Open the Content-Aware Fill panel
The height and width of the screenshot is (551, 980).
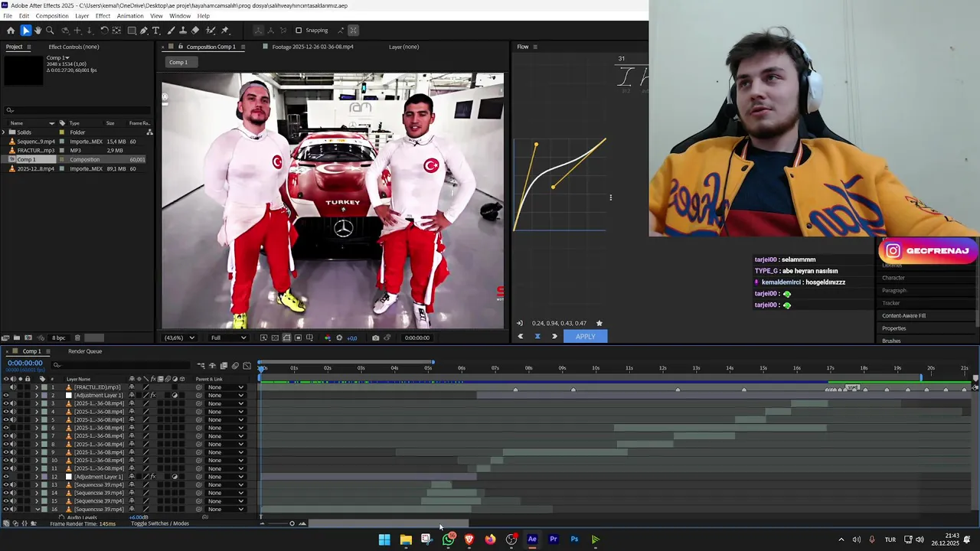click(903, 315)
